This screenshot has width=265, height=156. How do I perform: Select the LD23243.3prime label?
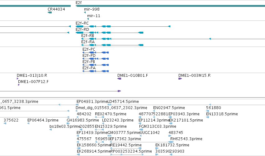tap(118, 120)
